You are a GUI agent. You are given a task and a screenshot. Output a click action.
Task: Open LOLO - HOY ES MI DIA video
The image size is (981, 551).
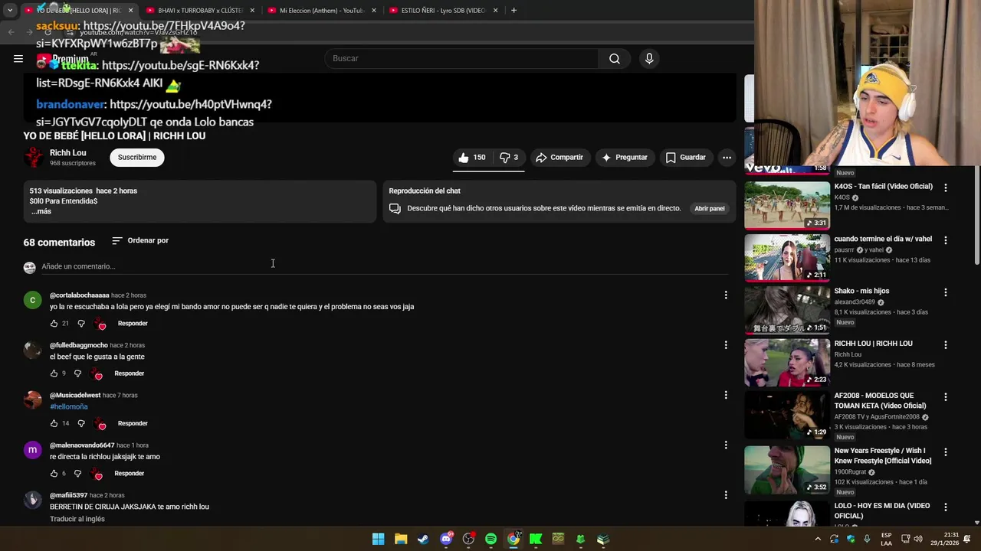click(x=882, y=510)
